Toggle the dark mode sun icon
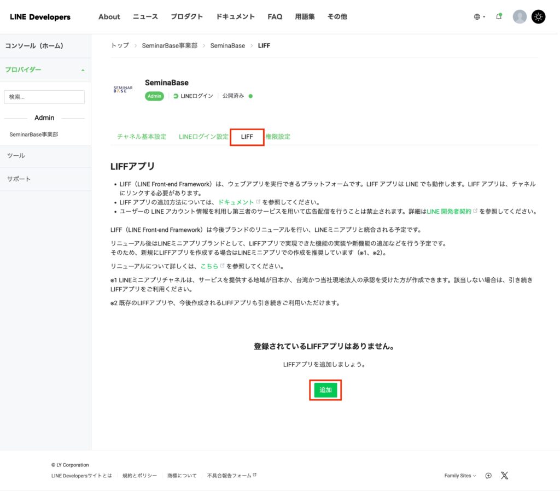The height and width of the screenshot is (491, 560). point(539,16)
